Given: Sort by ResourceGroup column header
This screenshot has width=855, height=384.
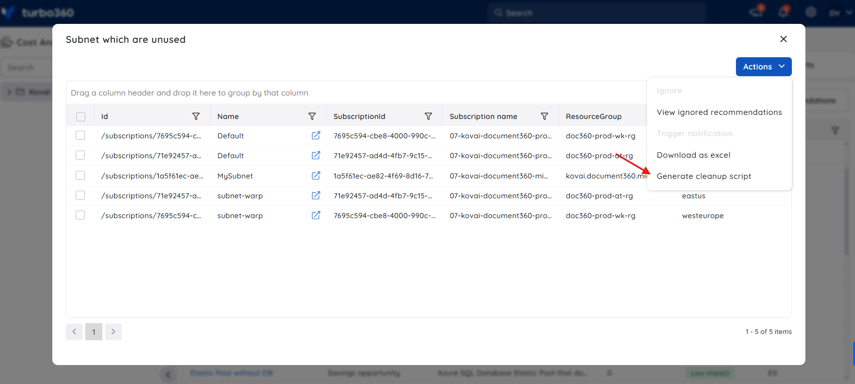Looking at the screenshot, I should (593, 116).
